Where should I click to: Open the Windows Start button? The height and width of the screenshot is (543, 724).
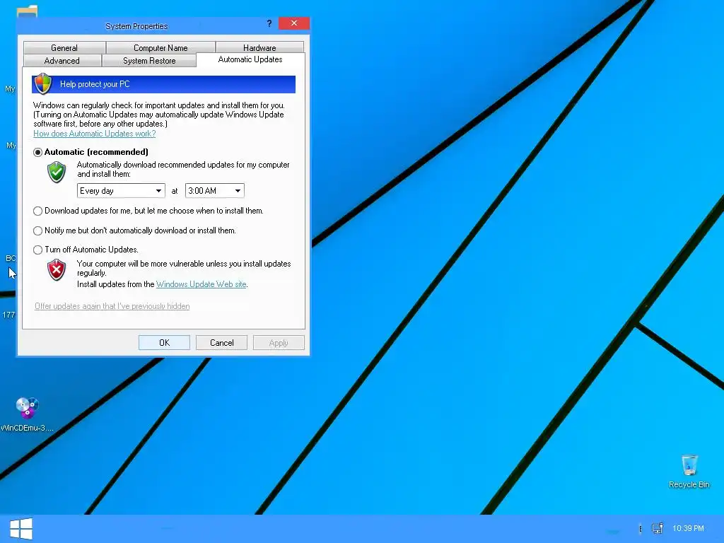coord(21,529)
